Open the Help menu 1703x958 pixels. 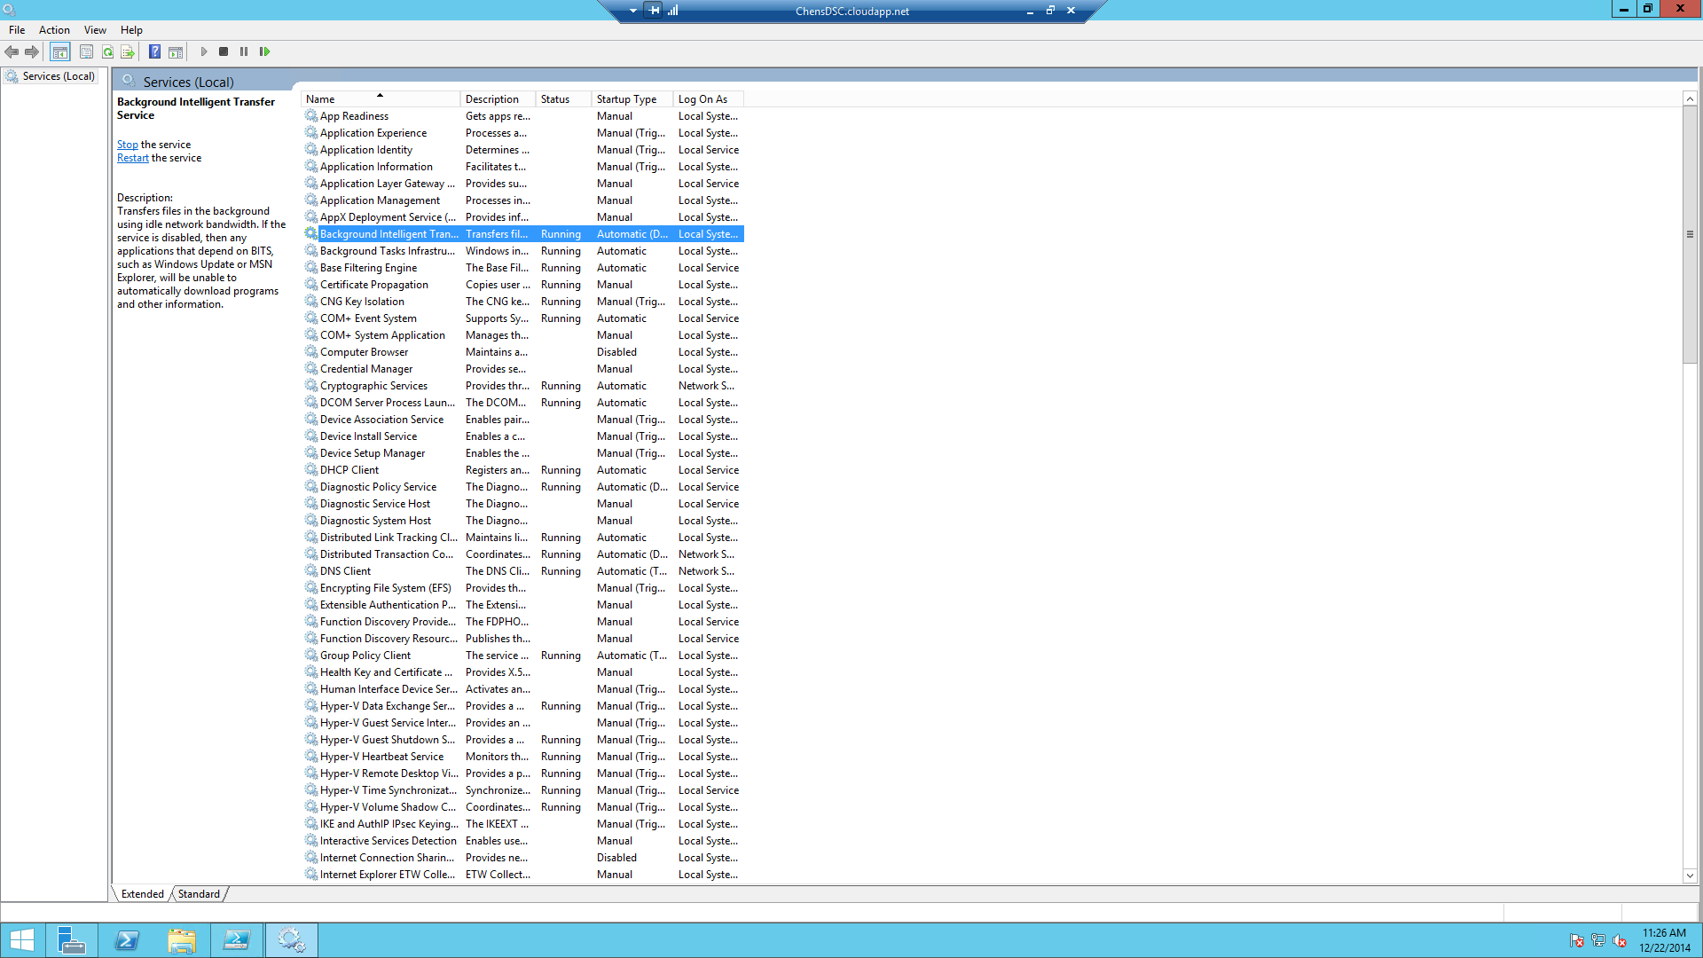131,30
